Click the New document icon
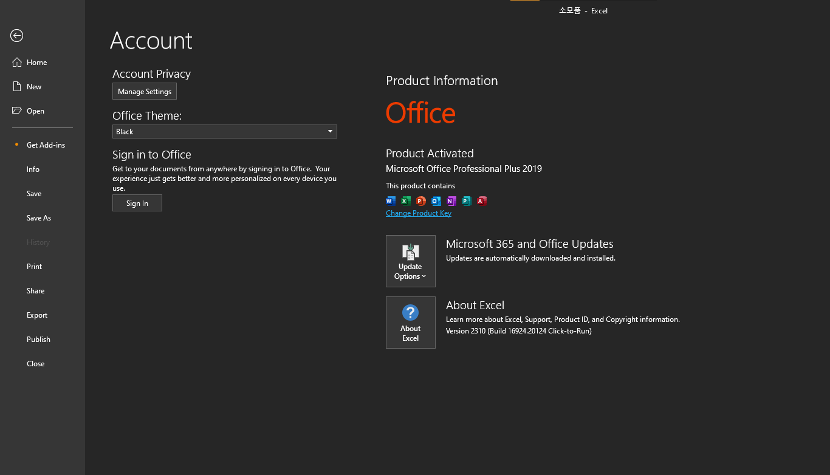The height and width of the screenshot is (475, 830). [17, 87]
